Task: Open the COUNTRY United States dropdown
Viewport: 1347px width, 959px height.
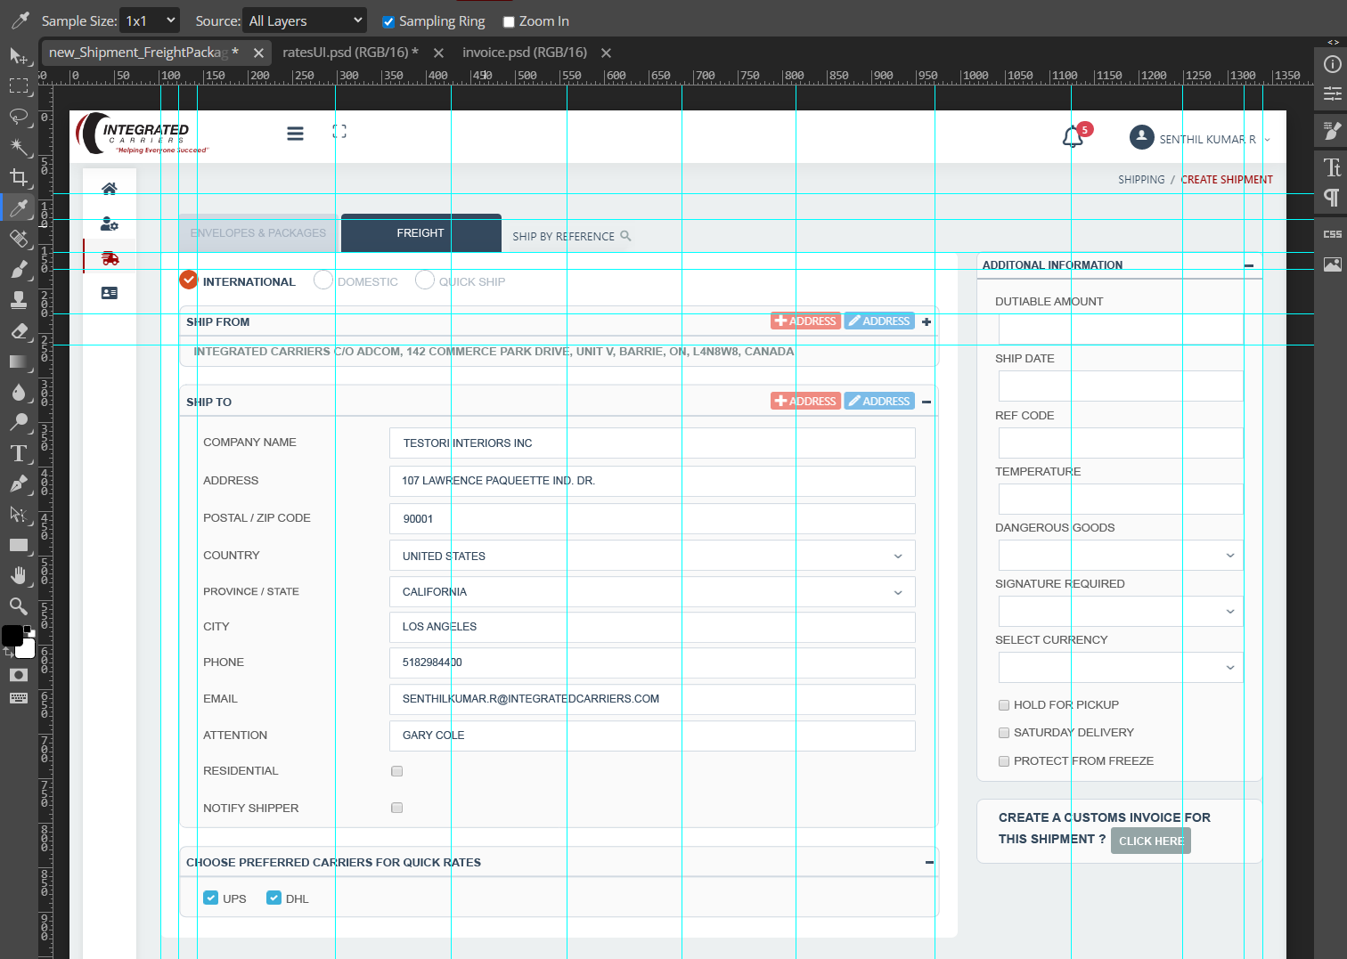Action: click(x=652, y=556)
